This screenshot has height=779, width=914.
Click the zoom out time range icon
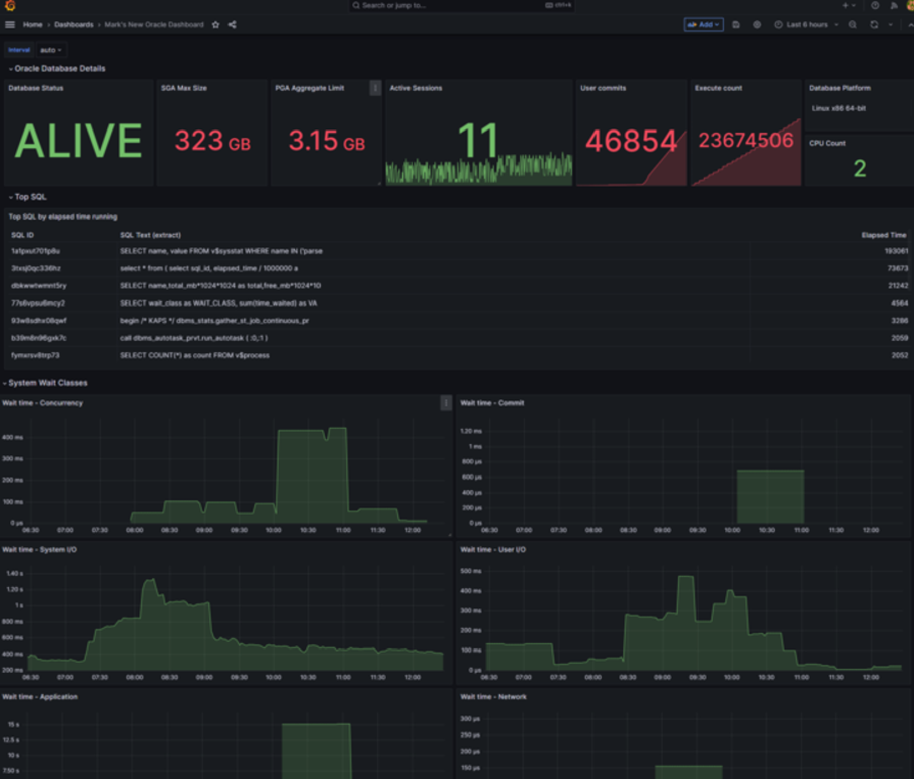pos(853,24)
